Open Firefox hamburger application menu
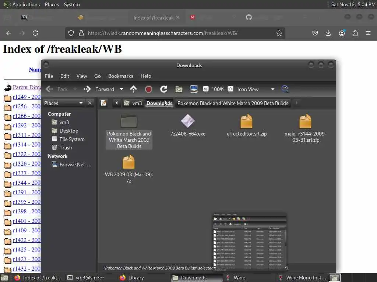Image resolution: width=377 pixels, height=282 pixels. pos(368,33)
